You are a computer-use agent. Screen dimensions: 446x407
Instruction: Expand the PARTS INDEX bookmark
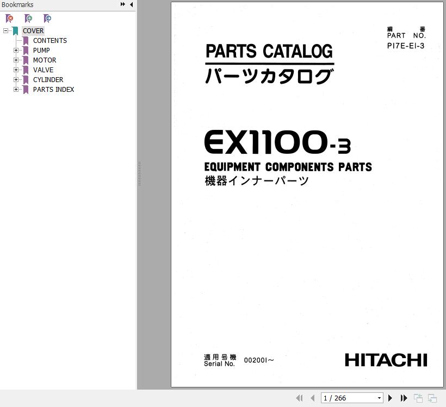(16, 89)
